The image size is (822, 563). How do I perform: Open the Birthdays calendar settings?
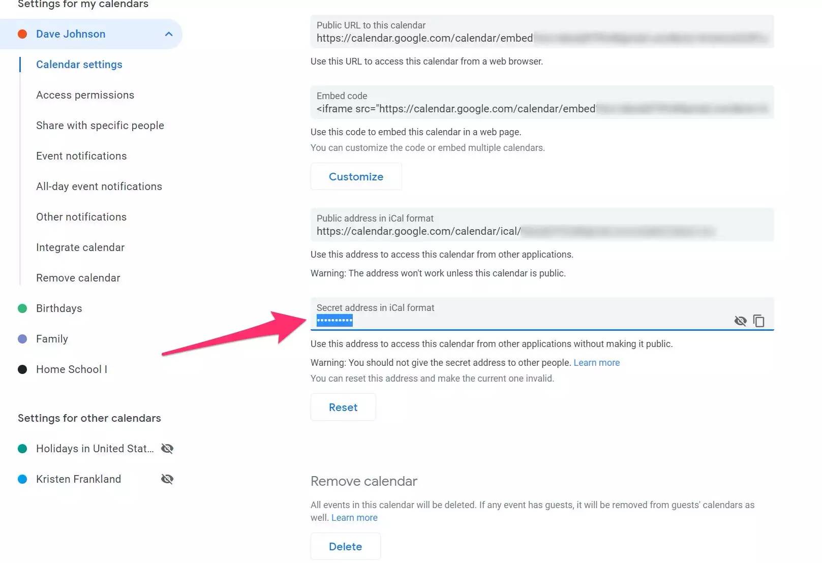[59, 308]
